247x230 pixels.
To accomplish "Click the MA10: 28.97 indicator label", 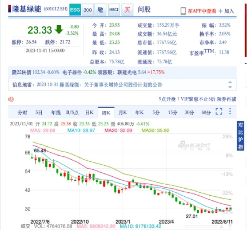I will click(x=81, y=131).
